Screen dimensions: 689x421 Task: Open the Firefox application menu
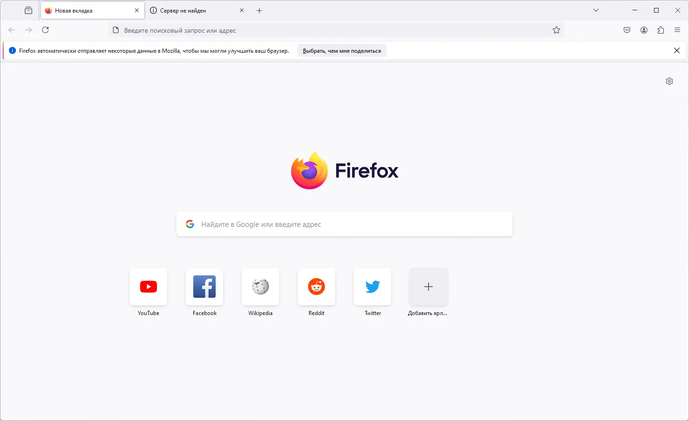pos(677,30)
